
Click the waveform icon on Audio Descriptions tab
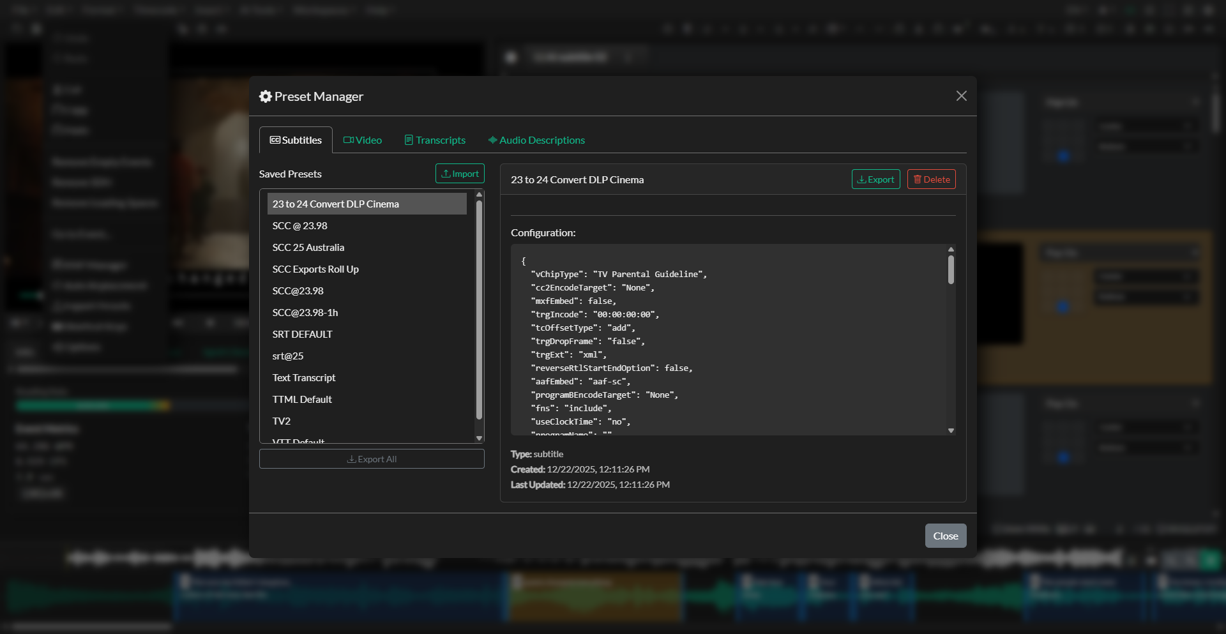(x=492, y=139)
